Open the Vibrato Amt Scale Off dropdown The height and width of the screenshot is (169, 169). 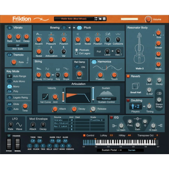point(18,45)
